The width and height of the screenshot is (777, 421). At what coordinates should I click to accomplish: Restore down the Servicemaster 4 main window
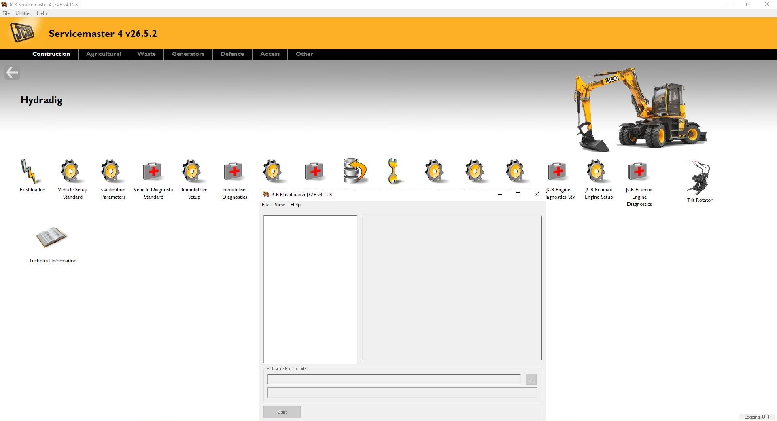click(748, 4)
